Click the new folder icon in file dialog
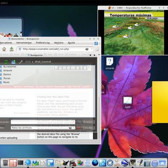The width and height of the screenshot is (168, 168). pyautogui.click(x=13, y=62)
